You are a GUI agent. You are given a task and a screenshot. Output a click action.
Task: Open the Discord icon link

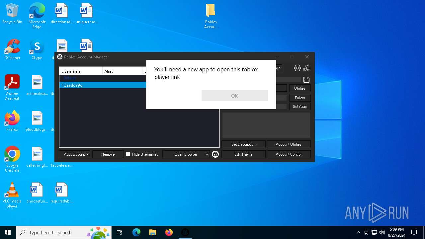(215, 154)
